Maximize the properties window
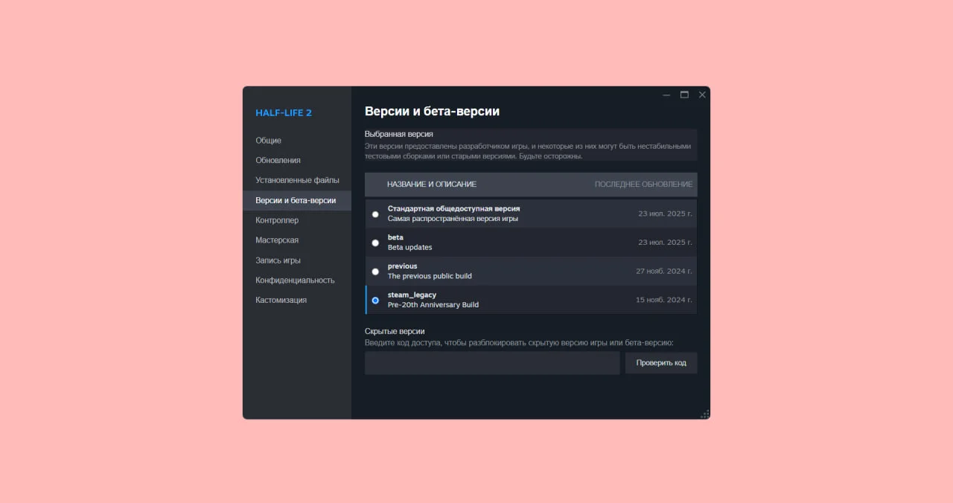Viewport: 953px width, 503px height. [x=684, y=94]
